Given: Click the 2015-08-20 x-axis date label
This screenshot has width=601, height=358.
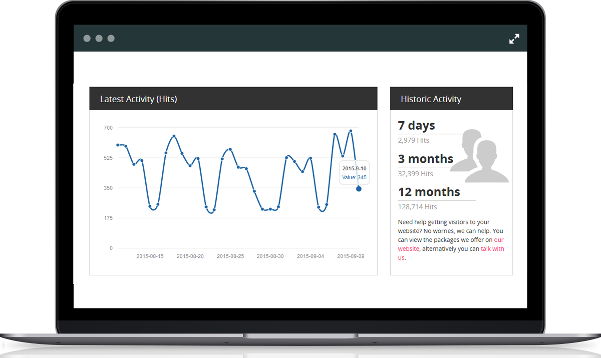Looking at the screenshot, I should pos(190,256).
